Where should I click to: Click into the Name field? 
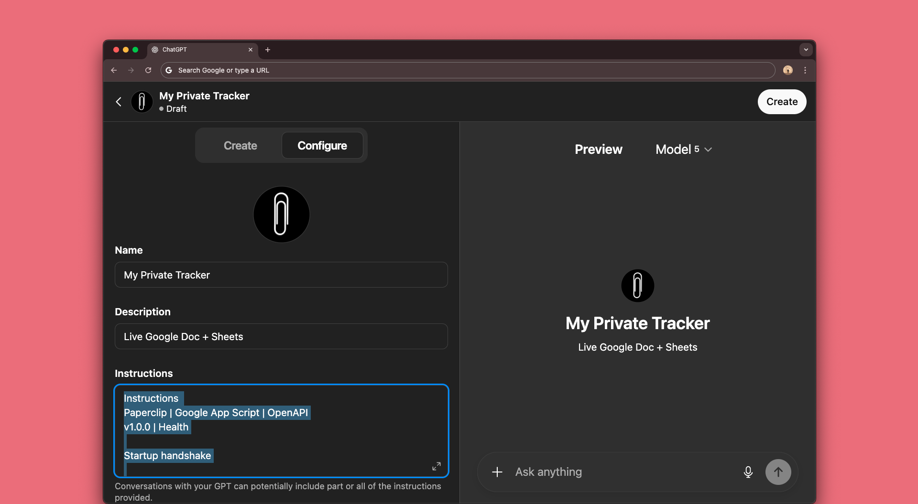(281, 275)
